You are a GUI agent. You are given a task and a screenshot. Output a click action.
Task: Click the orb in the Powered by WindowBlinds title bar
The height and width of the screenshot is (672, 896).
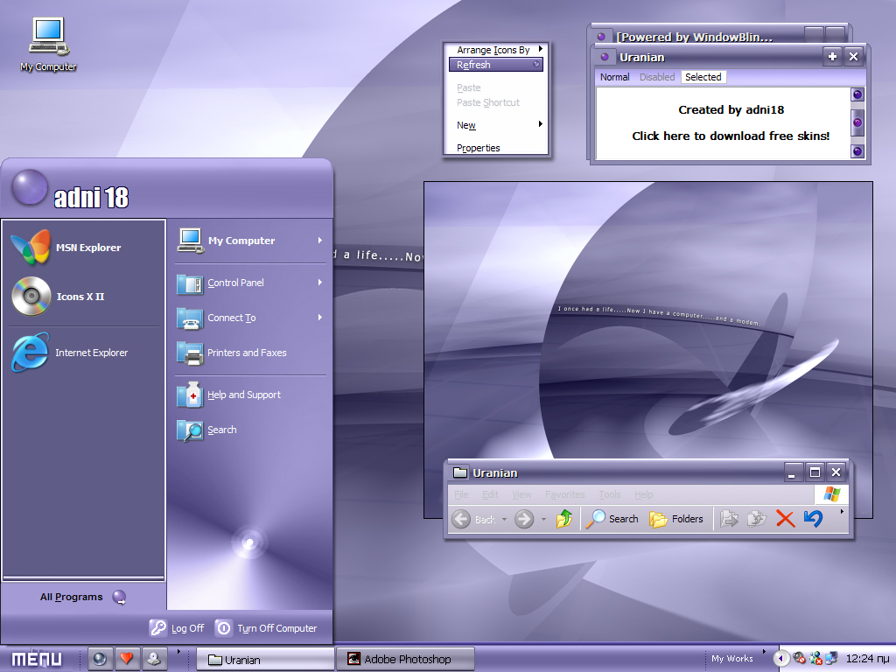pos(601,37)
